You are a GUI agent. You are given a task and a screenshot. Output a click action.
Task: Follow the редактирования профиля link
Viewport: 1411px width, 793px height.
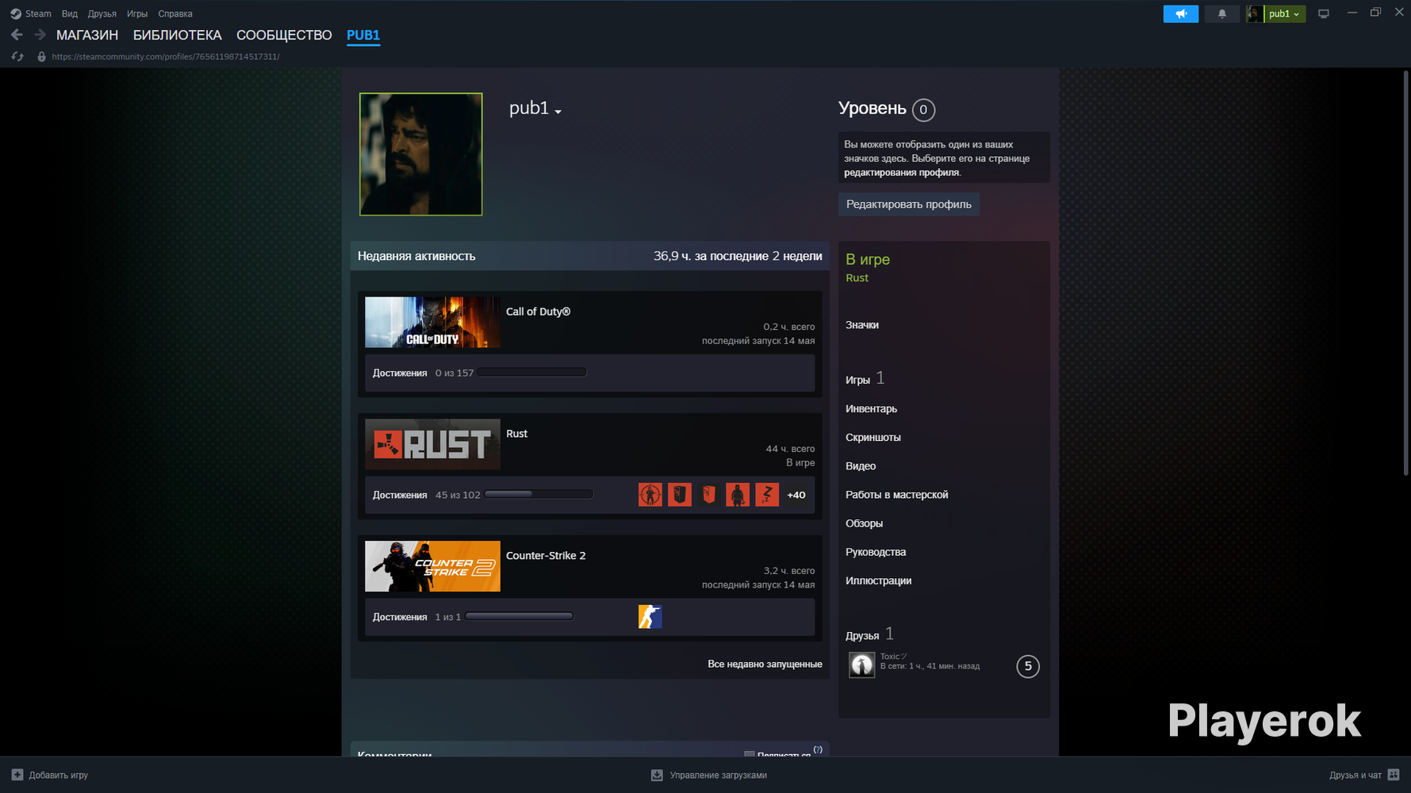click(902, 172)
